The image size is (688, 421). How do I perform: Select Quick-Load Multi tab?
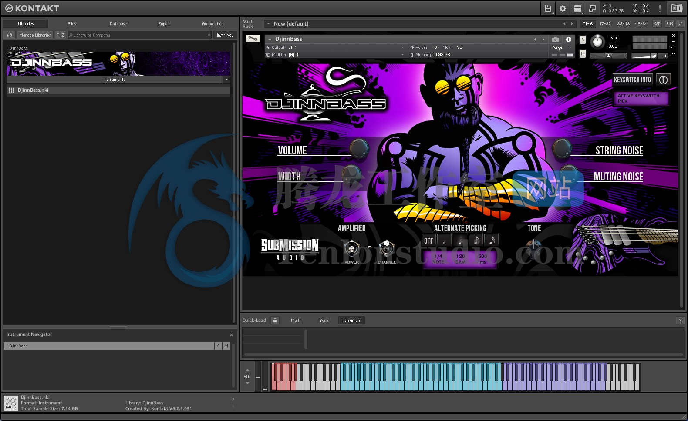tap(296, 321)
